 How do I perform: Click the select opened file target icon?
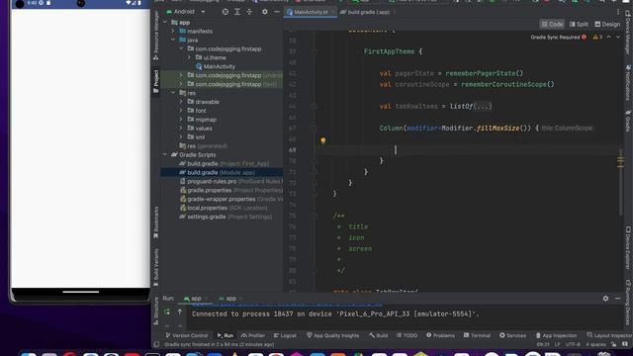click(226, 12)
